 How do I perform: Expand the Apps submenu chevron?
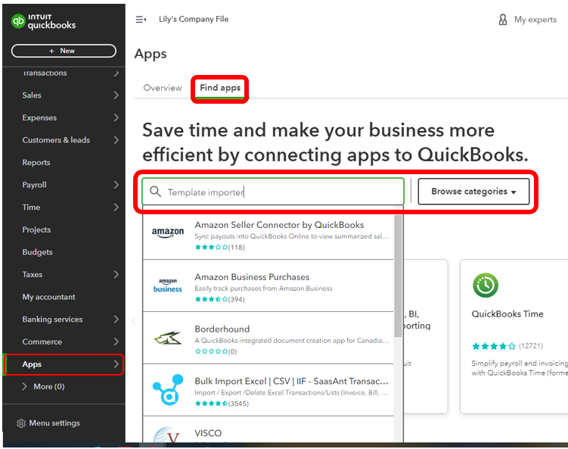[116, 364]
